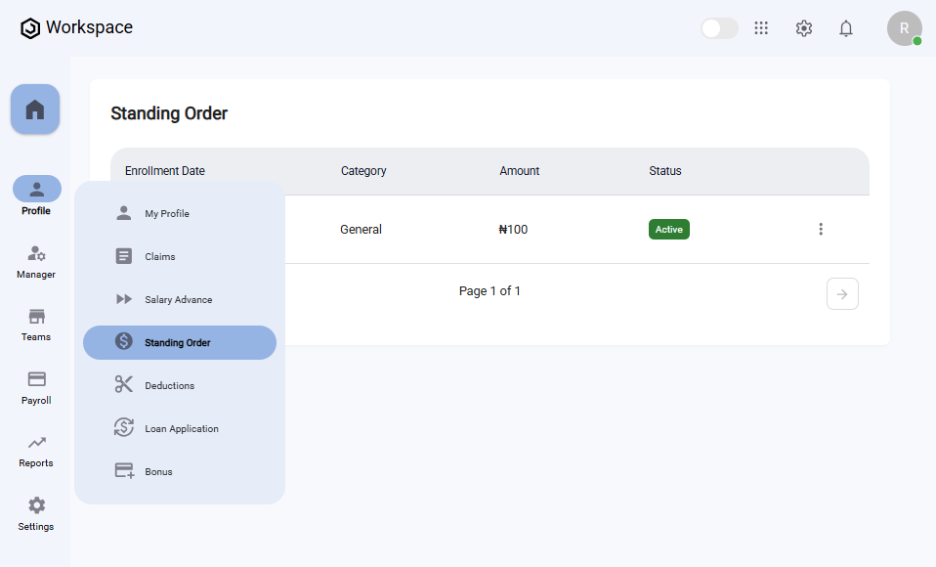Open Loan Application menu item
This screenshot has width=936, height=567.
(182, 429)
